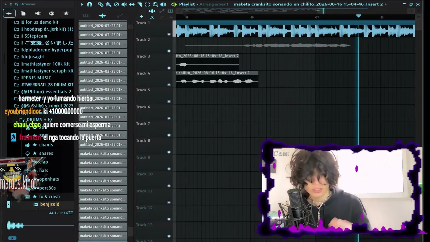Select the 'benjicold' sample
The height and width of the screenshot is (242, 430).
point(50,204)
